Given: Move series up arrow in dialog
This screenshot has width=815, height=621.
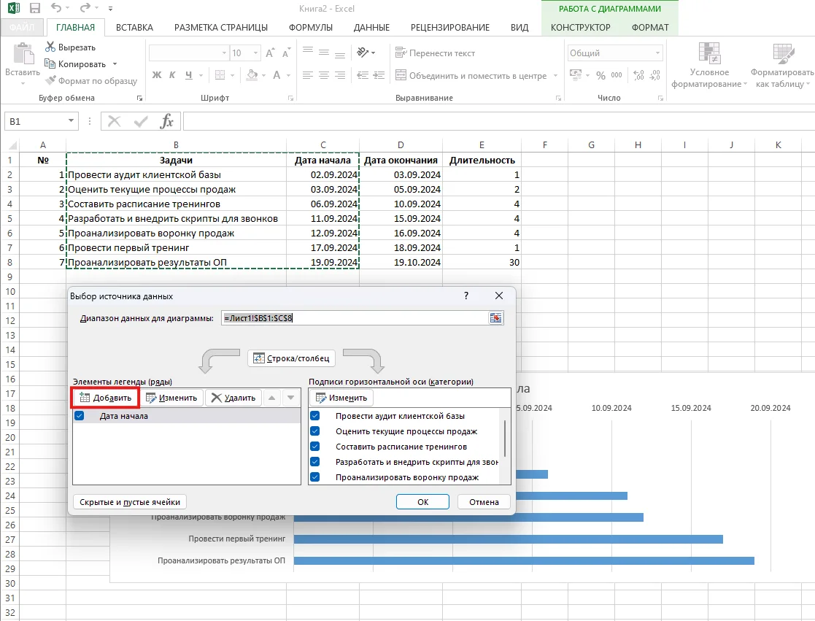Looking at the screenshot, I should (271, 398).
